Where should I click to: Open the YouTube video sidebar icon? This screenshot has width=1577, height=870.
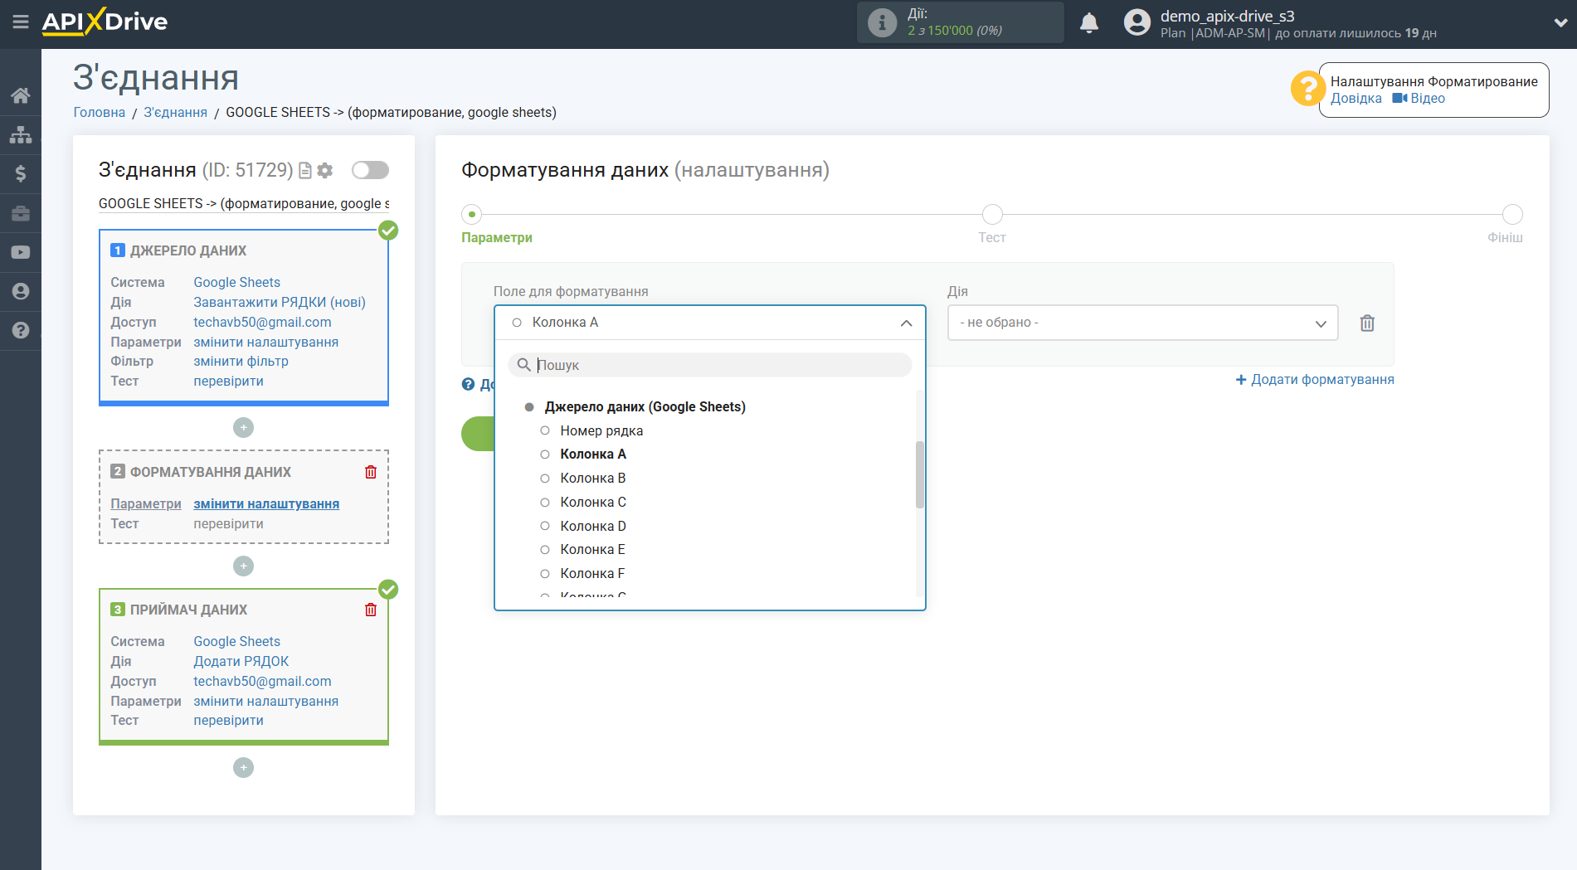(21, 252)
